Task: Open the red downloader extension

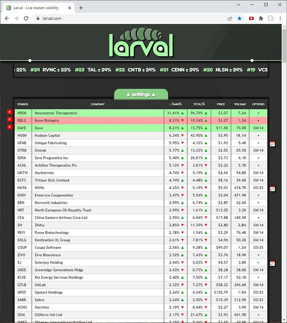Action: tap(251, 18)
